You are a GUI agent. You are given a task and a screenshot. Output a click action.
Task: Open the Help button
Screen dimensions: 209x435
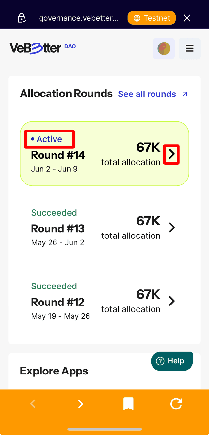[172, 361]
